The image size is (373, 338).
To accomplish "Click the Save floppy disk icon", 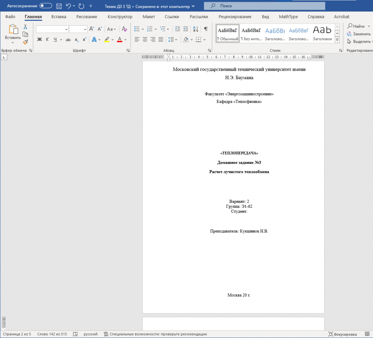I will [59, 6].
